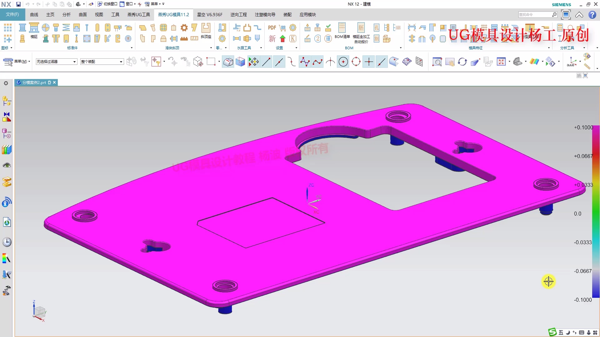The image size is (600, 337).
Task: Click the analysis color scale bar
Action: click(596, 212)
